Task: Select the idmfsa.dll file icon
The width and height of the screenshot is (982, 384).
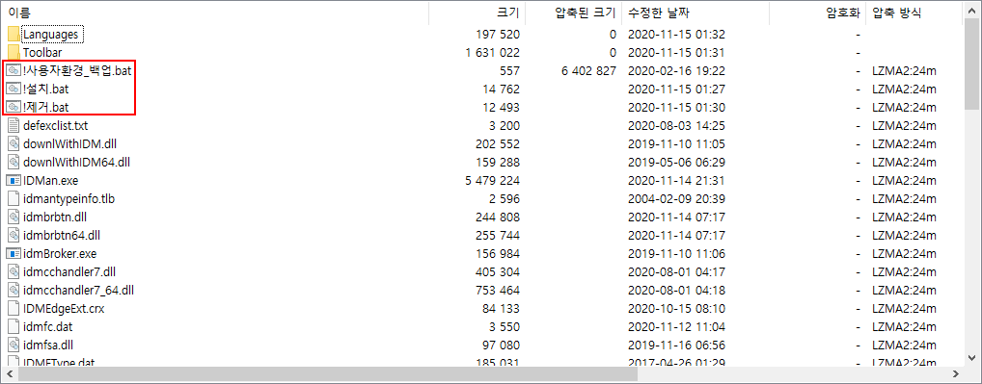Action: (14, 345)
